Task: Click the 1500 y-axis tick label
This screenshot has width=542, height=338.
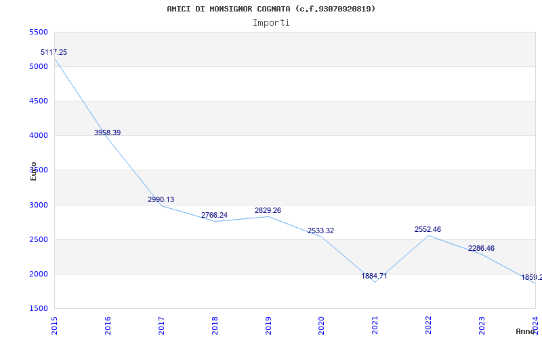Action: click(39, 308)
